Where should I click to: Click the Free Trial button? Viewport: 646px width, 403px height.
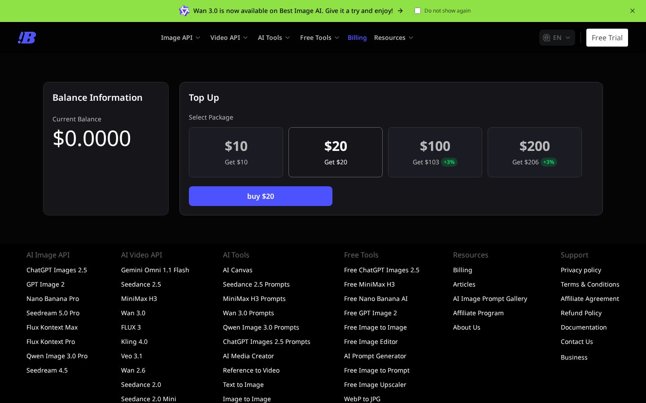pyautogui.click(x=607, y=38)
